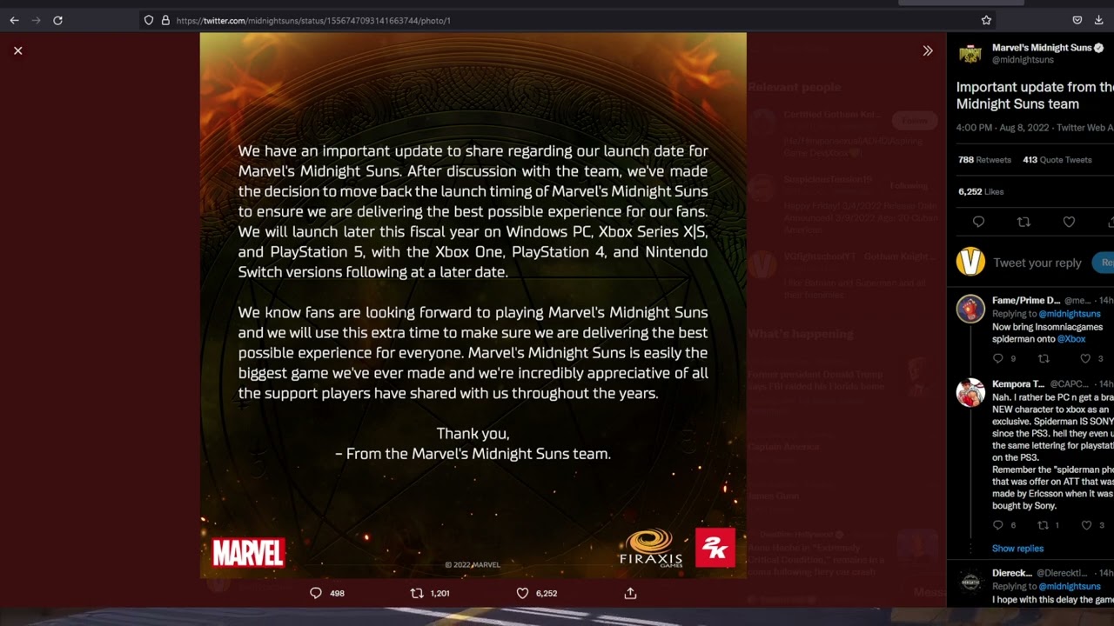Collapse sidebar with double chevron icon
Screen dimensions: 1114x626
click(928, 50)
